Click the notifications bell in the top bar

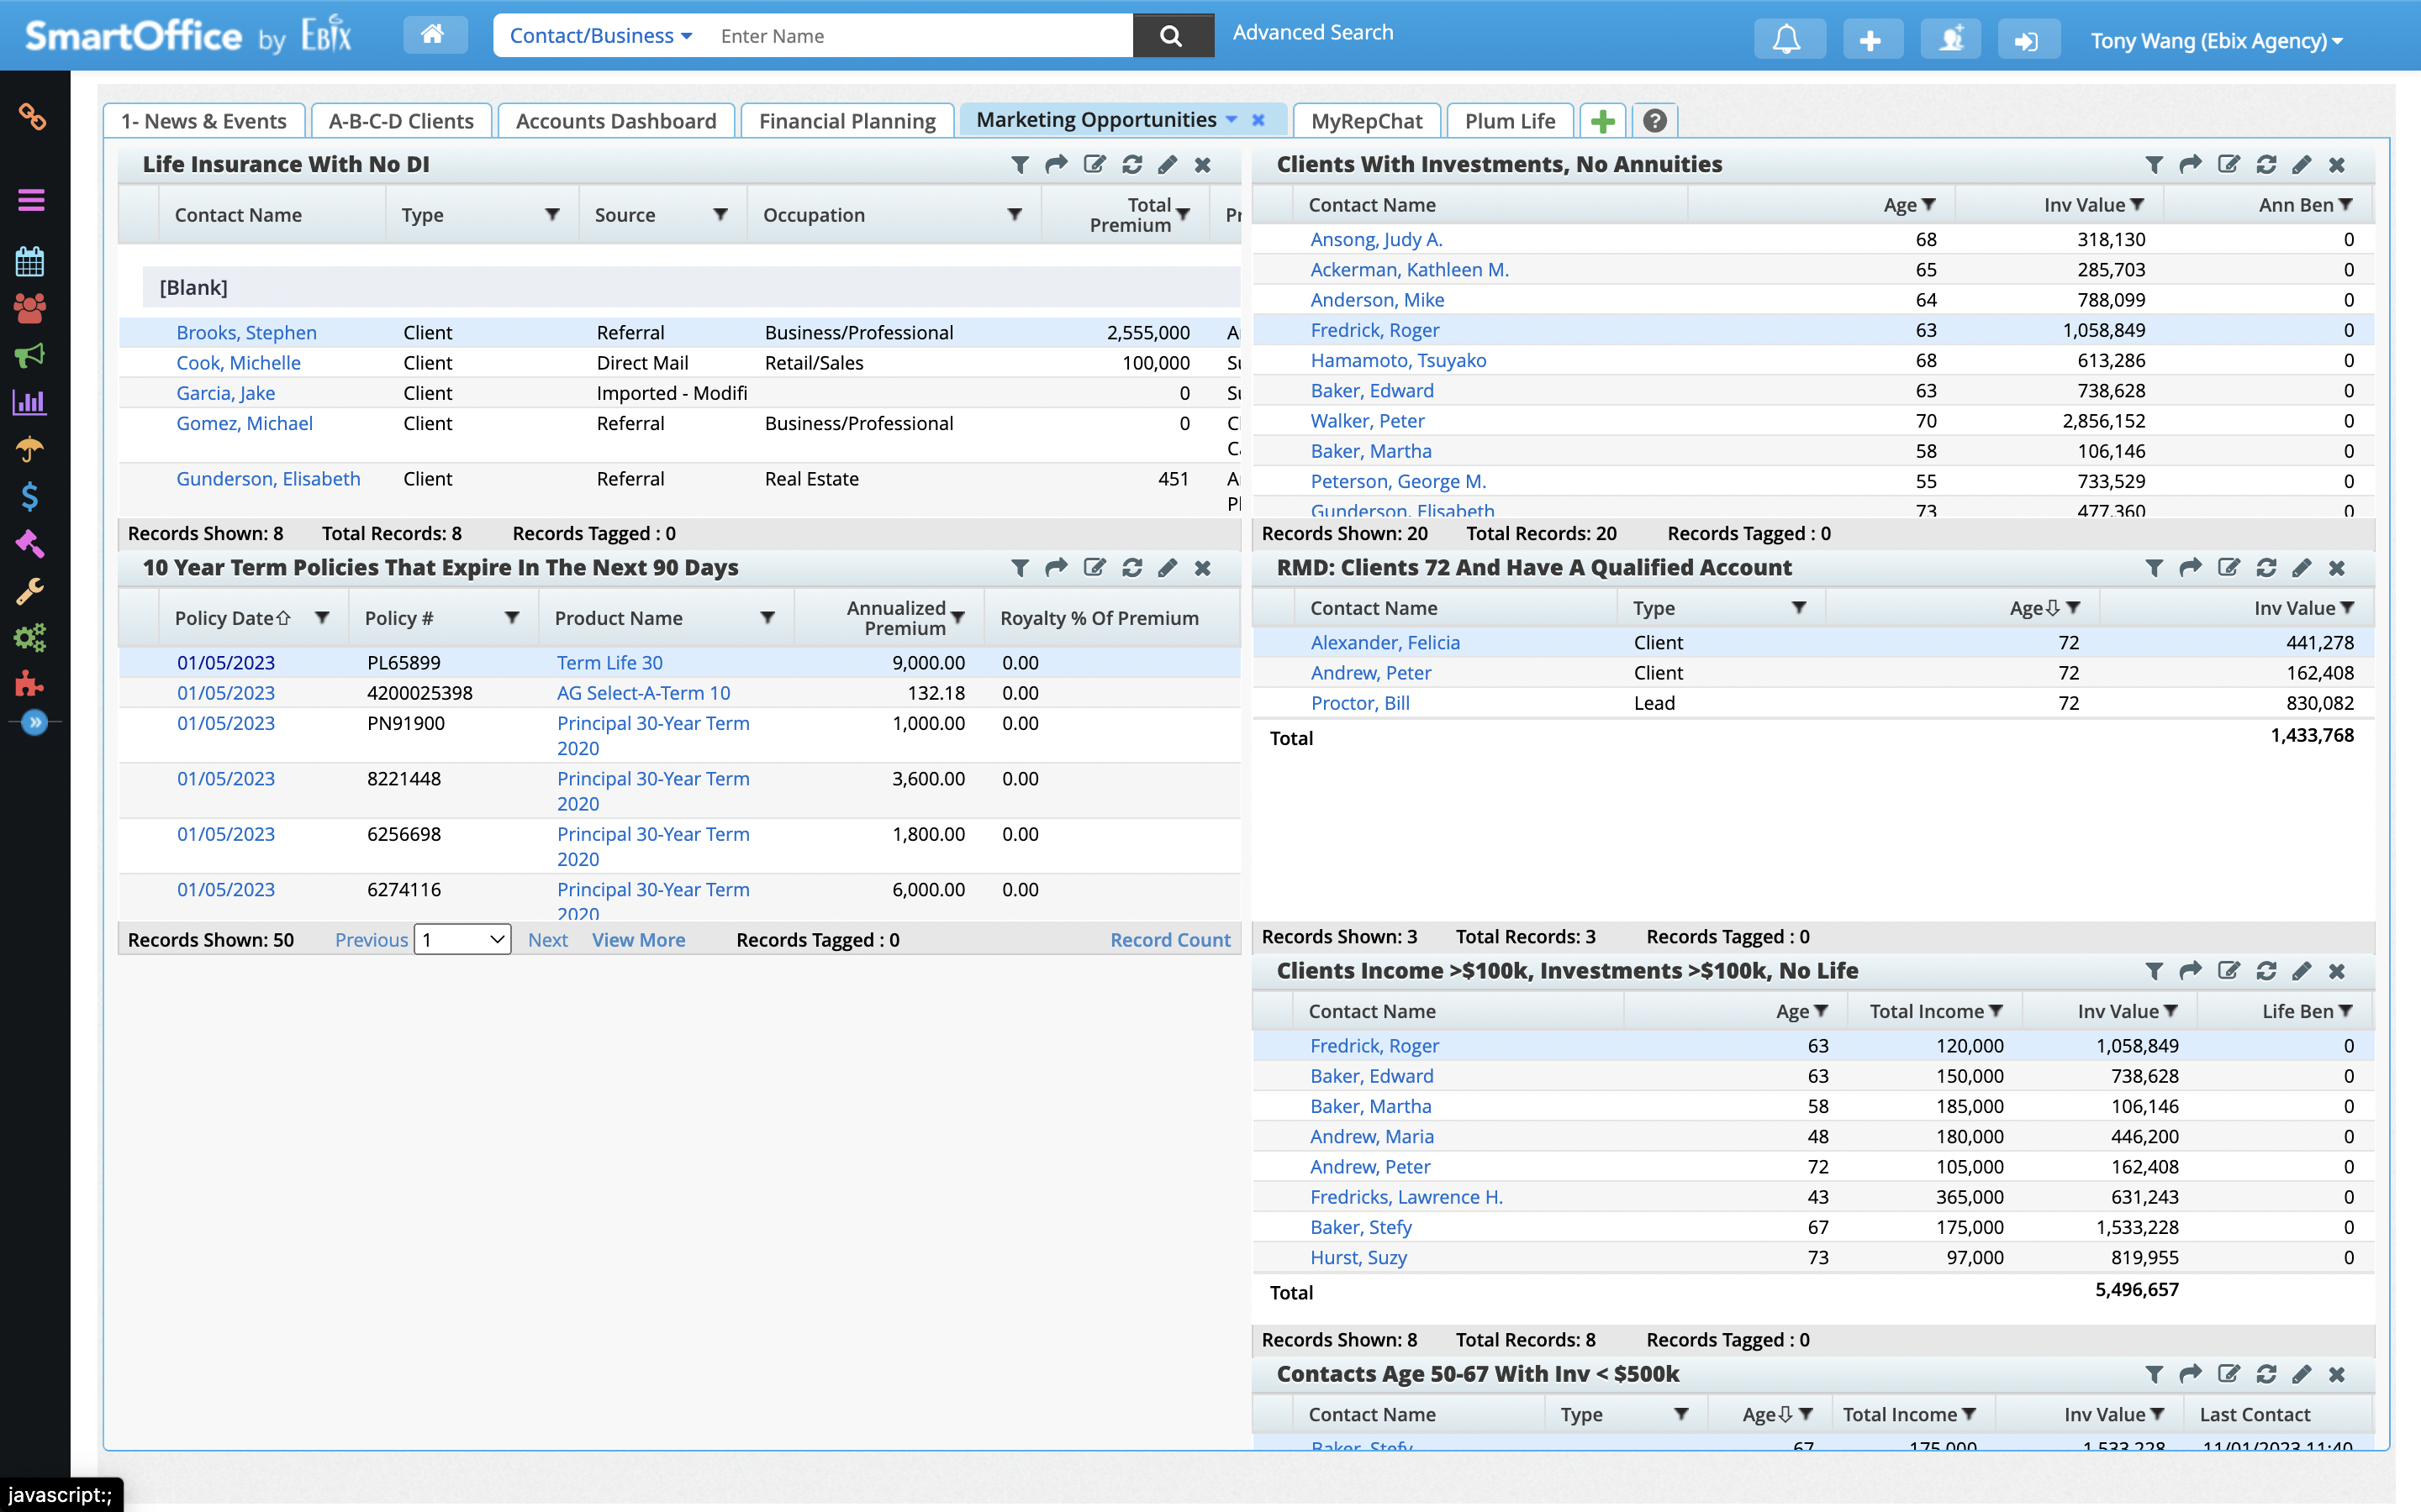coord(1790,38)
